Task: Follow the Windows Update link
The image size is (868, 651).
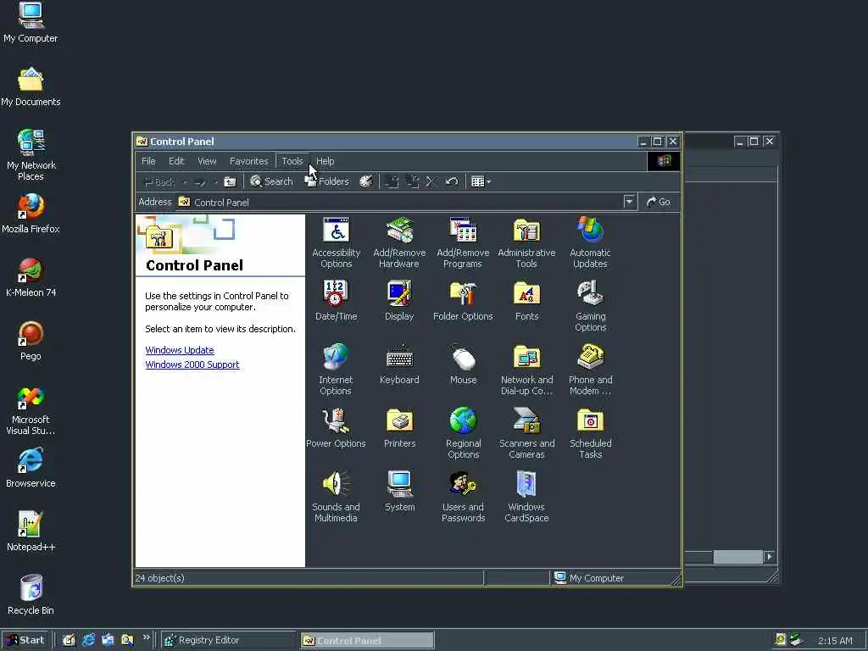Action: pyautogui.click(x=180, y=350)
